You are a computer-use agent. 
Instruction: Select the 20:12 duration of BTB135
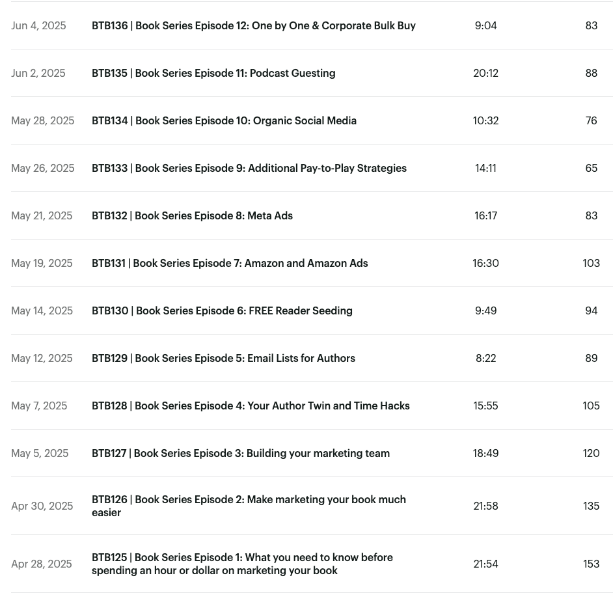point(485,74)
